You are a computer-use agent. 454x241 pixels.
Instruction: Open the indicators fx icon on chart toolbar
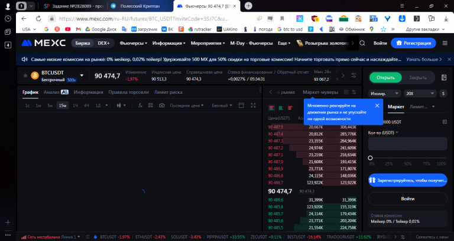pyautogui.click(x=140, y=105)
